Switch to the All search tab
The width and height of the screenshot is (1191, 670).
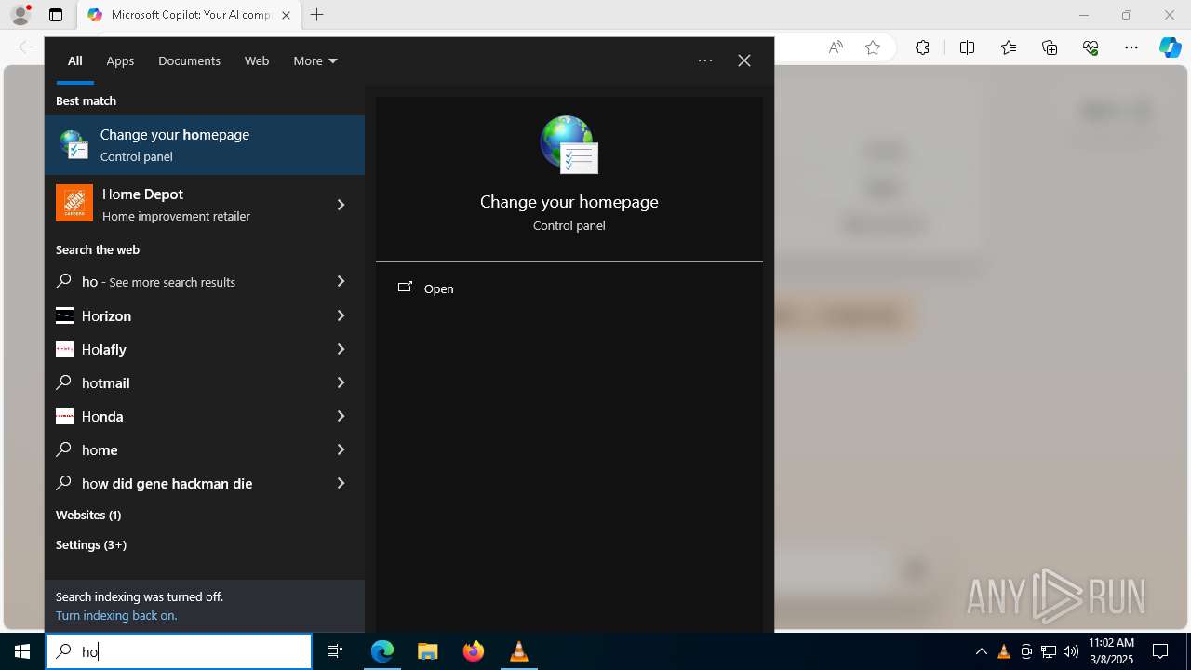pos(75,60)
